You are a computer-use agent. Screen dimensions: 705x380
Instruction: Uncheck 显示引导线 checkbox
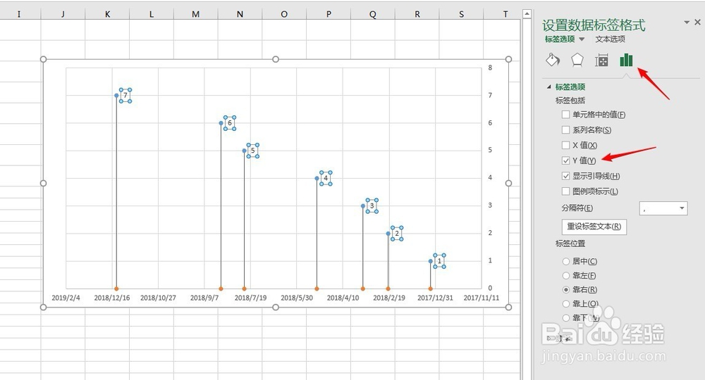click(x=565, y=176)
